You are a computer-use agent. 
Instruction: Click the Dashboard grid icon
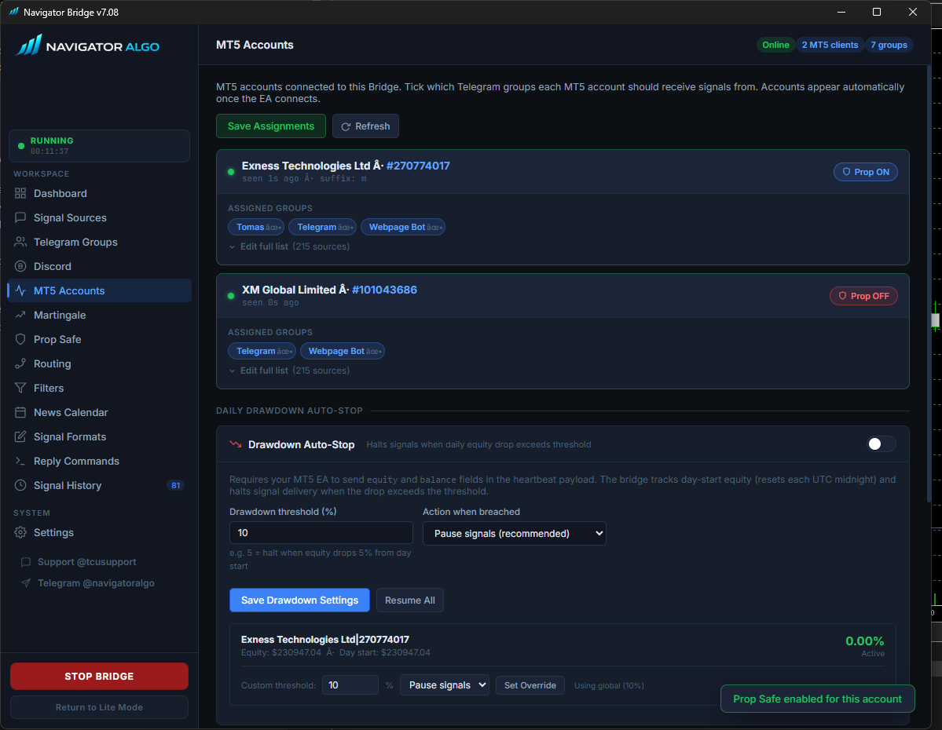tap(20, 193)
